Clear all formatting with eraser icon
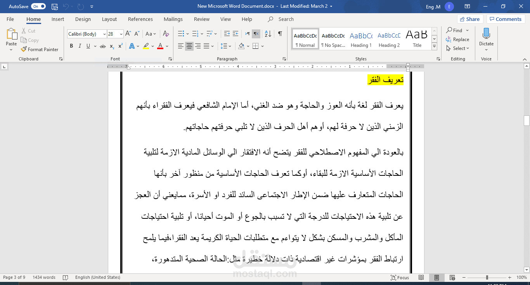This screenshot has width=530, height=285. point(166,34)
